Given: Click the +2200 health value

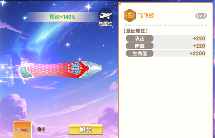Looking at the screenshot, I should coord(197,53).
